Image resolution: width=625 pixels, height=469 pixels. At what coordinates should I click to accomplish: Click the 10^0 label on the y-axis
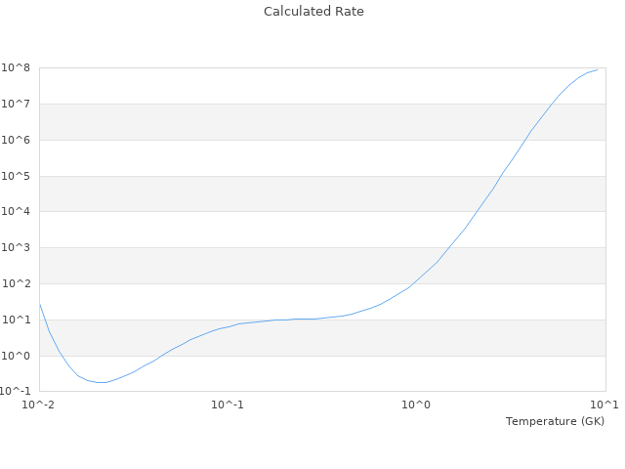17,357
